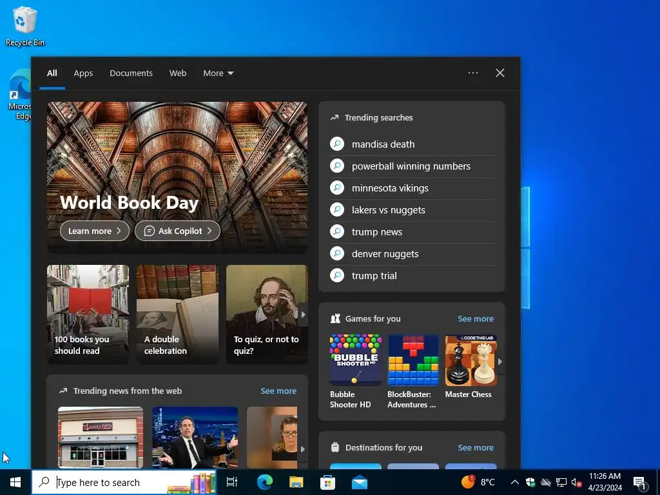Launch Microsoft Edge from the taskbar
The height and width of the screenshot is (495, 660).
click(265, 482)
